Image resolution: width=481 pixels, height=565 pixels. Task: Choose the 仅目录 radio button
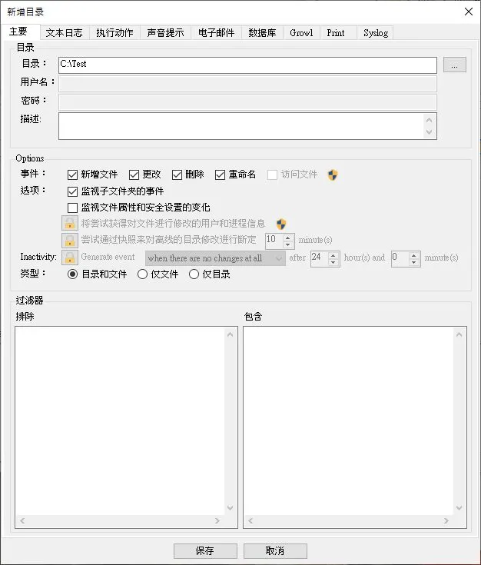(194, 274)
